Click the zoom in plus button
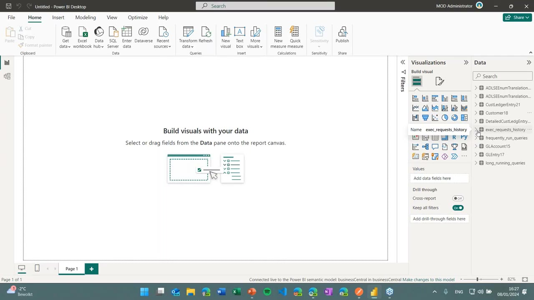The image size is (534, 300). [501, 279]
